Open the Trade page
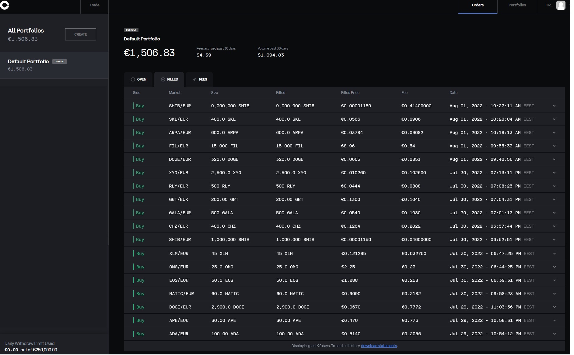Image resolution: width=574 pixels, height=355 pixels. 94,5
